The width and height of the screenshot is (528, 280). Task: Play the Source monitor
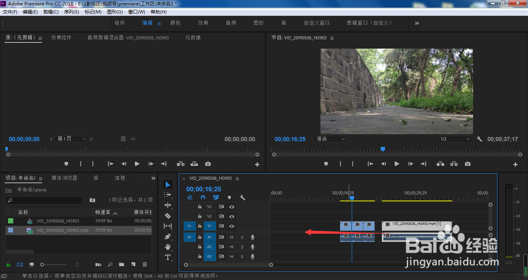pyautogui.click(x=137, y=164)
